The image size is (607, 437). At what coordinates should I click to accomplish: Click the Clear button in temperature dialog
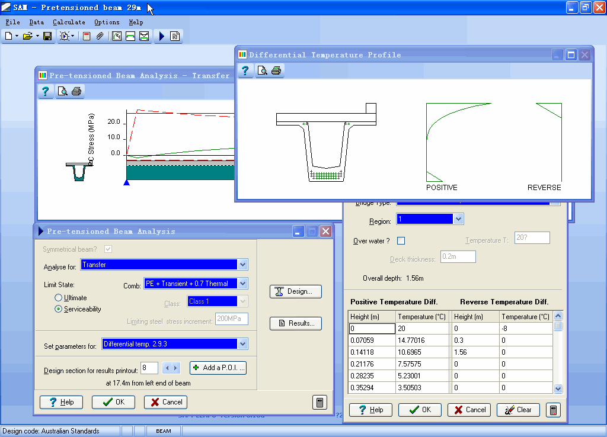click(518, 410)
